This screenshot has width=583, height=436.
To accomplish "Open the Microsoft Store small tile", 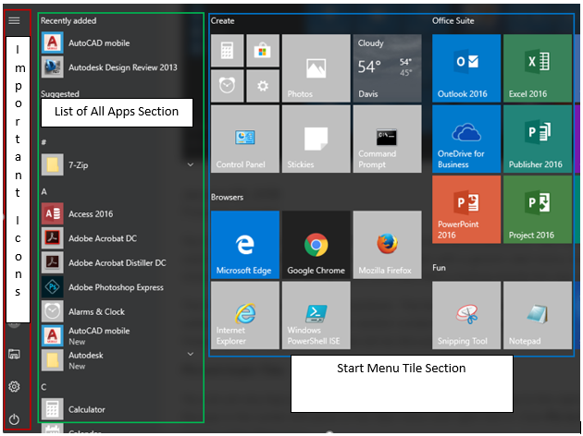I will (263, 51).
